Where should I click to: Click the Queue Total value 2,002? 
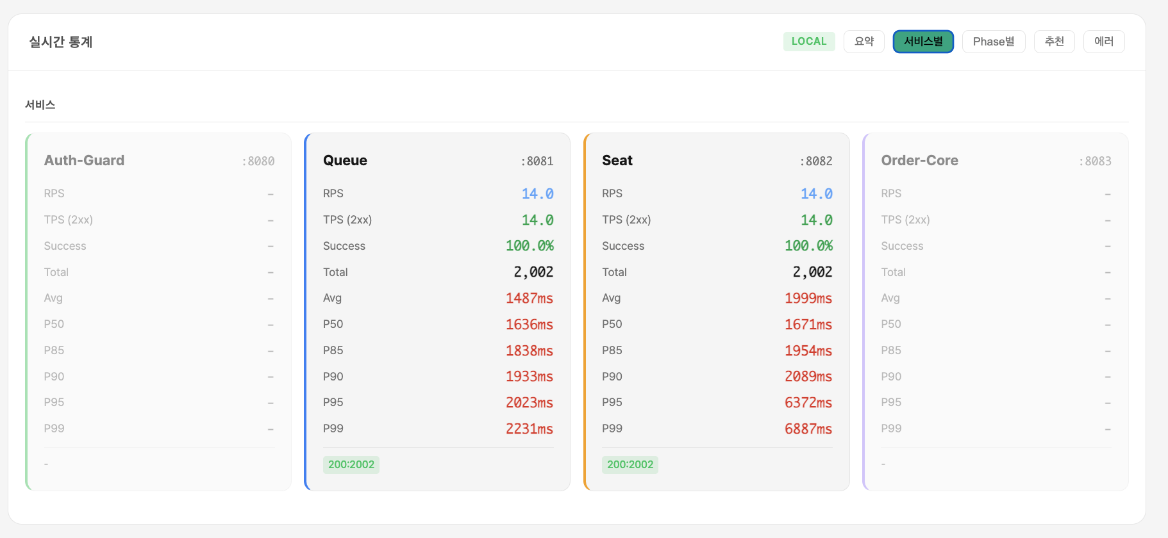(x=533, y=272)
